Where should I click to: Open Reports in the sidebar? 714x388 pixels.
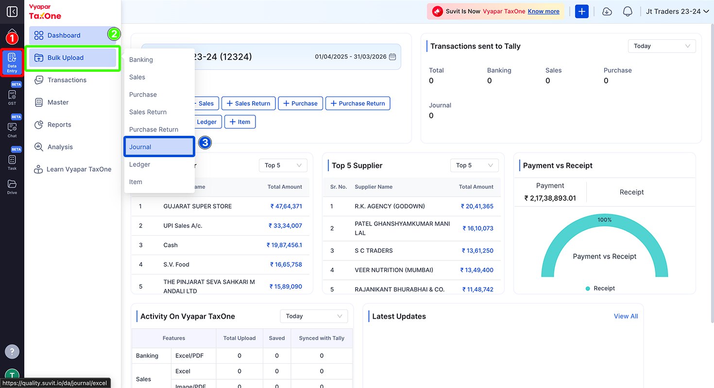pyautogui.click(x=72, y=125)
